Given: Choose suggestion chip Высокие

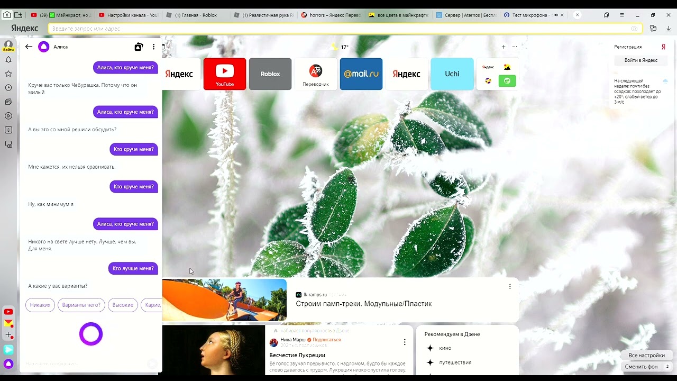Looking at the screenshot, I should pos(123,305).
